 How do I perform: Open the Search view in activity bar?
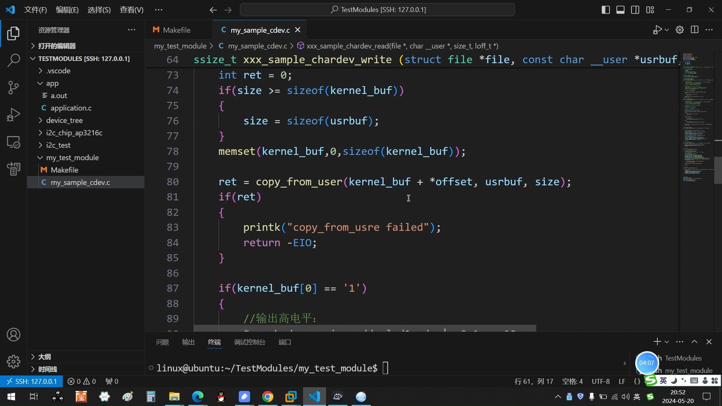point(14,60)
